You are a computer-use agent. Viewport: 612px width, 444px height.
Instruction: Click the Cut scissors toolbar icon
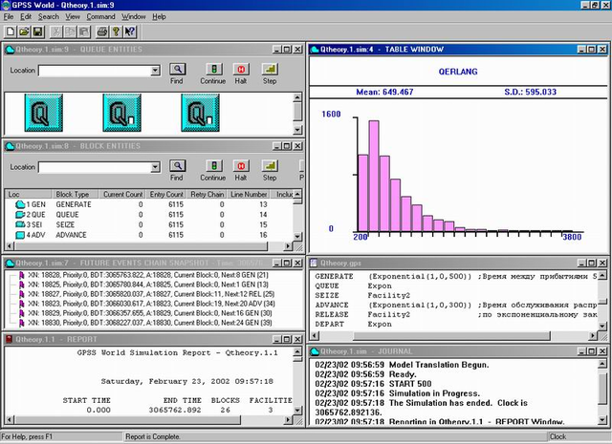(56, 32)
